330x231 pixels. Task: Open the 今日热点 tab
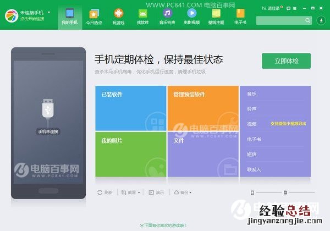point(94,17)
